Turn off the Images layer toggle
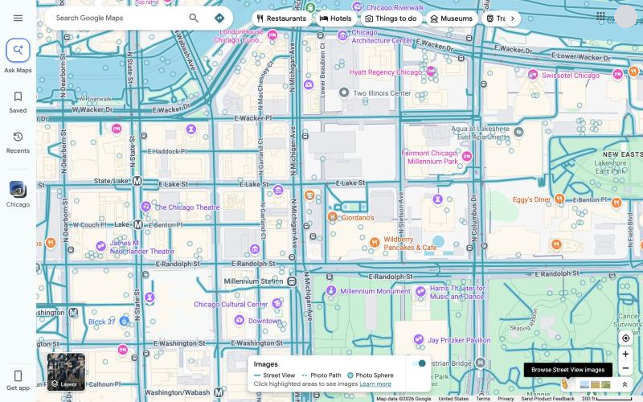The image size is (643, 402). point(419,363)
